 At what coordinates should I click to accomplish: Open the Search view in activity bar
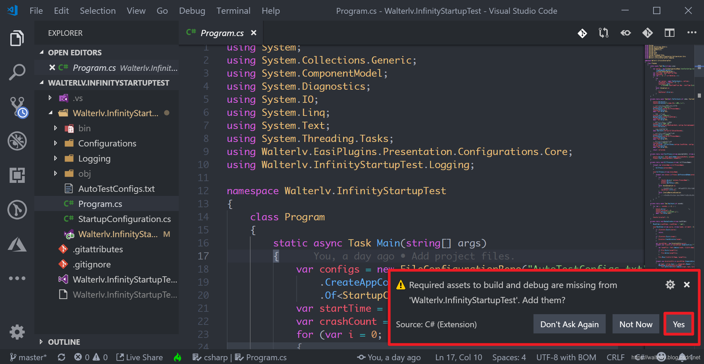(17, 72)
